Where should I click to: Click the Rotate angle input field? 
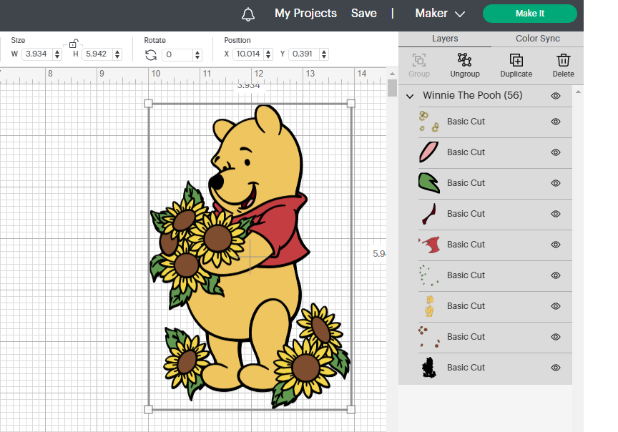178,54
